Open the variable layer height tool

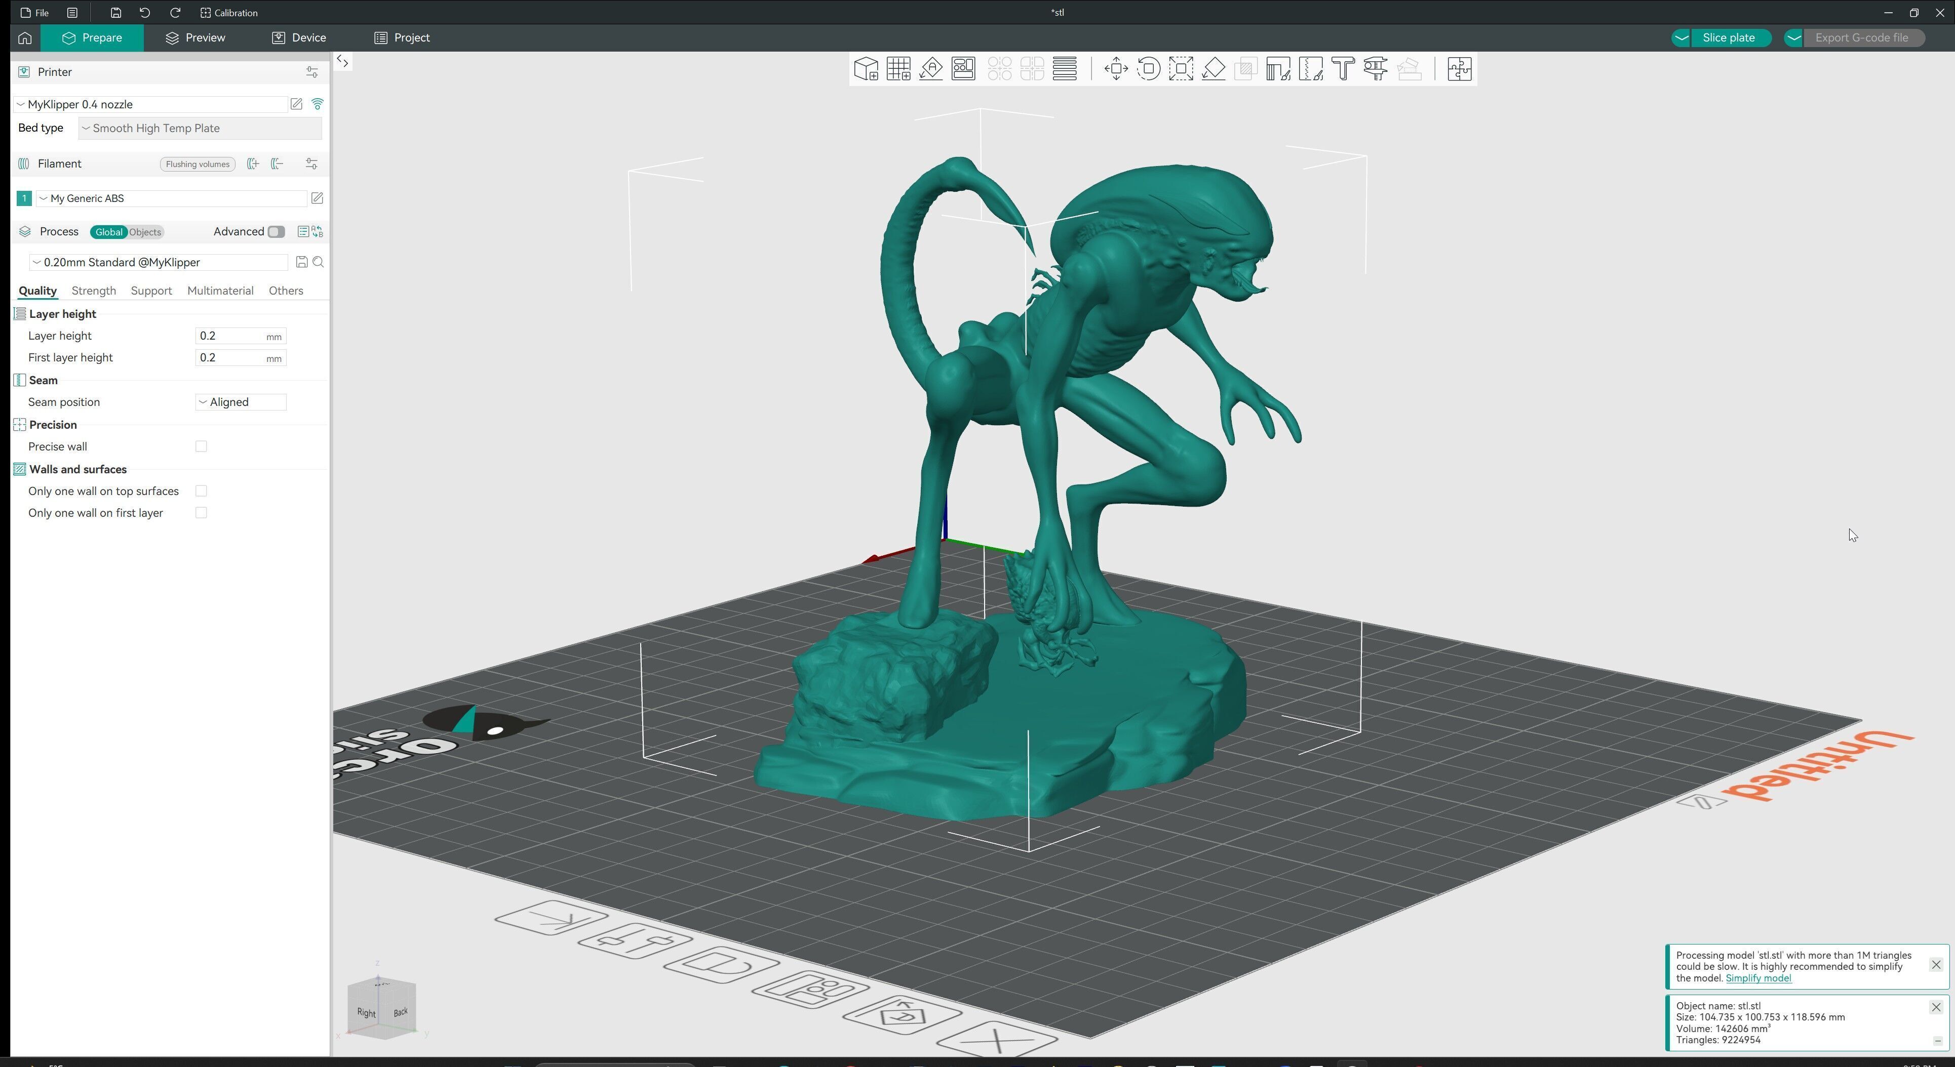(x=1065, y=69)
